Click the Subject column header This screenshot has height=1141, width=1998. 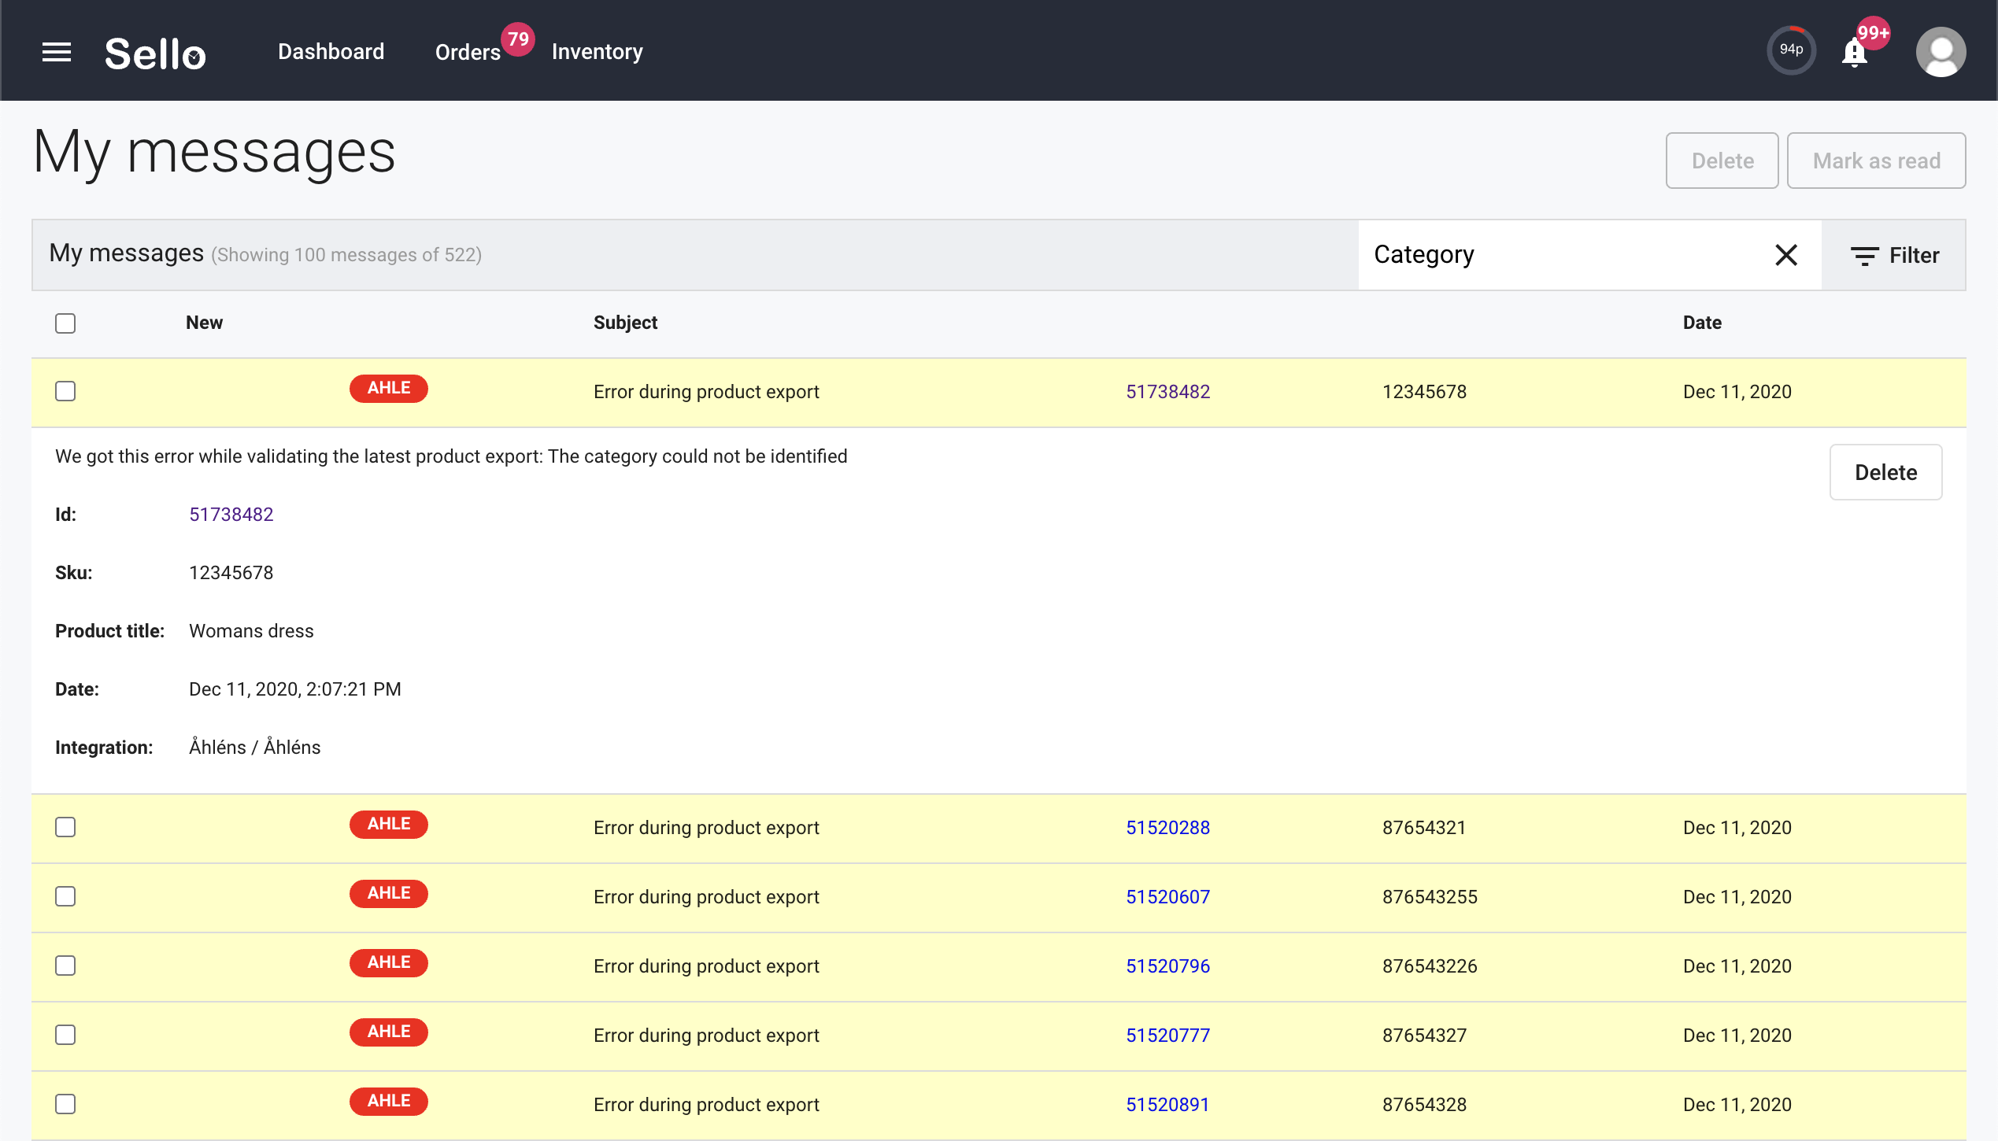pos(625,323)
